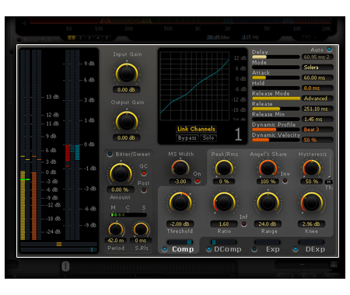Screen dimensions: 350x295
Task: Click the Solo button
Action: point(208,138)
